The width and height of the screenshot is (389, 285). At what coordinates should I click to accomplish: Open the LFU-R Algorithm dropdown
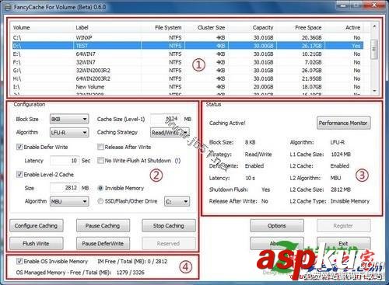click(69, 133)
